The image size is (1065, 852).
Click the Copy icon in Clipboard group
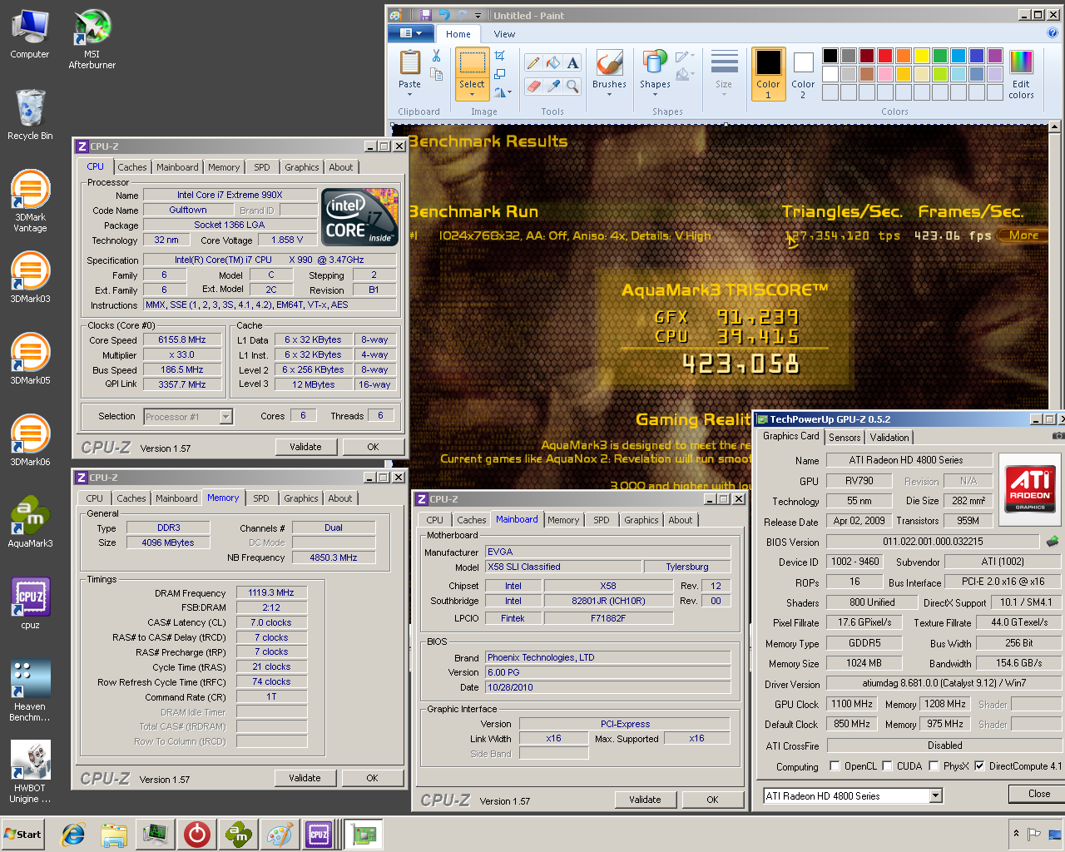pyautogui.click(x=436, y=74)
